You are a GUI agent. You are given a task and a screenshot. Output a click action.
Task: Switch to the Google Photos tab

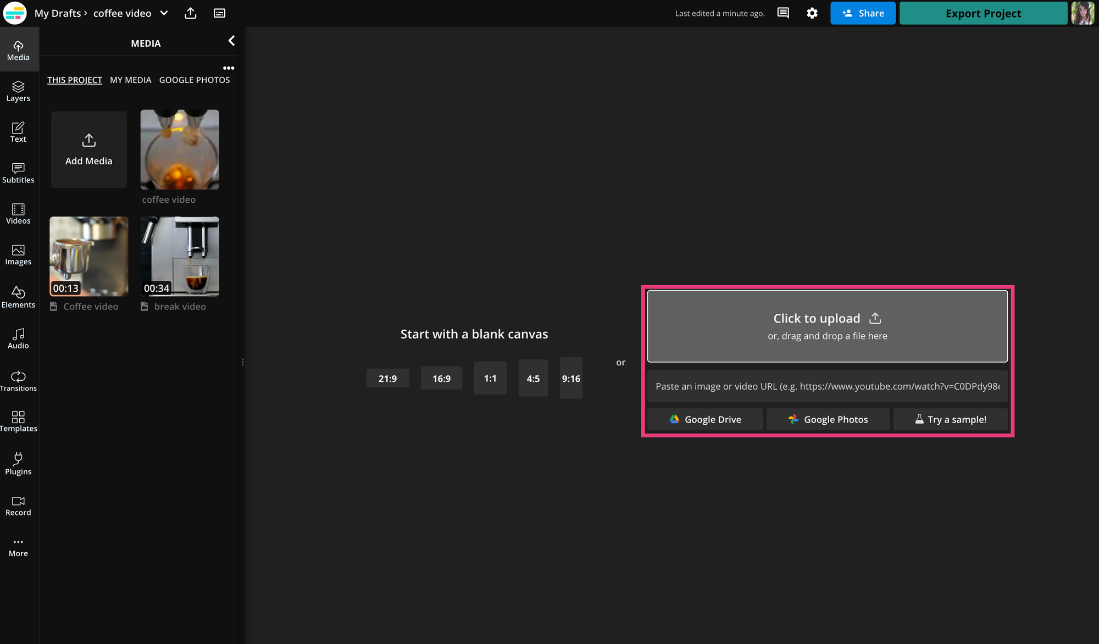click(x=195, y=80)
